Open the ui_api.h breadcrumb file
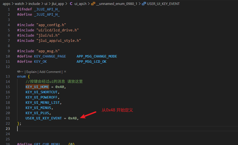This screenshot has height=145, width=238. pyautogui.click(x=80, y=4)
